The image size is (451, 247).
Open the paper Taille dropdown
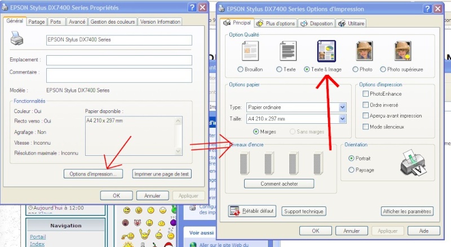tap(342, 119)
